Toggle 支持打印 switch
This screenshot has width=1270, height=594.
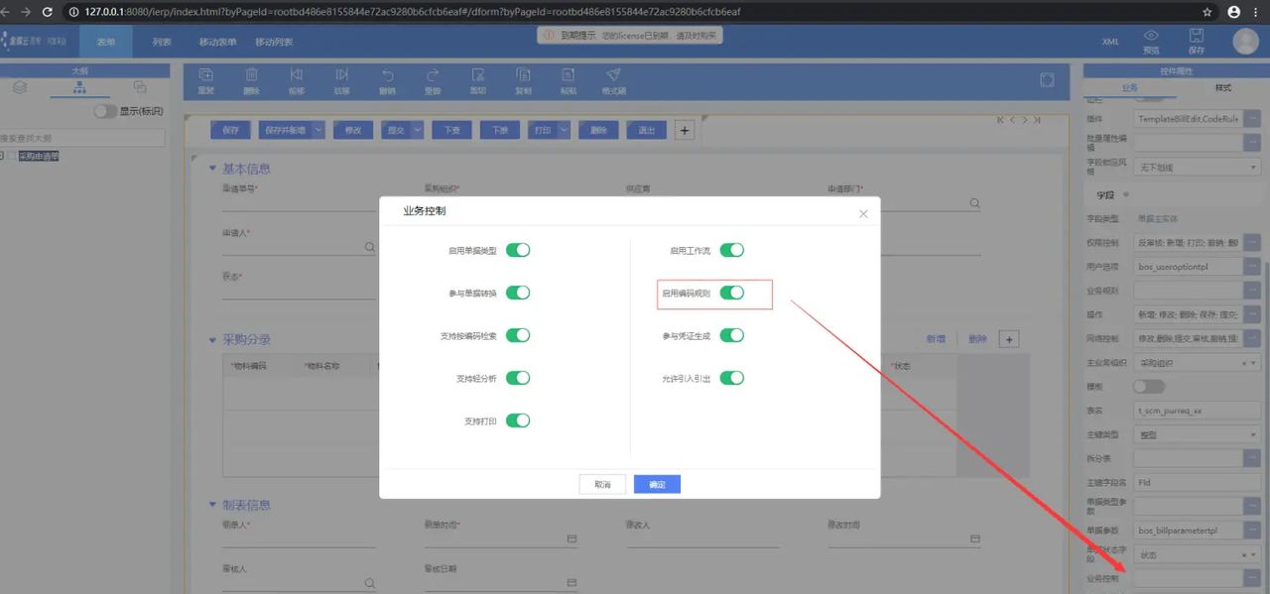click(518, 420)
